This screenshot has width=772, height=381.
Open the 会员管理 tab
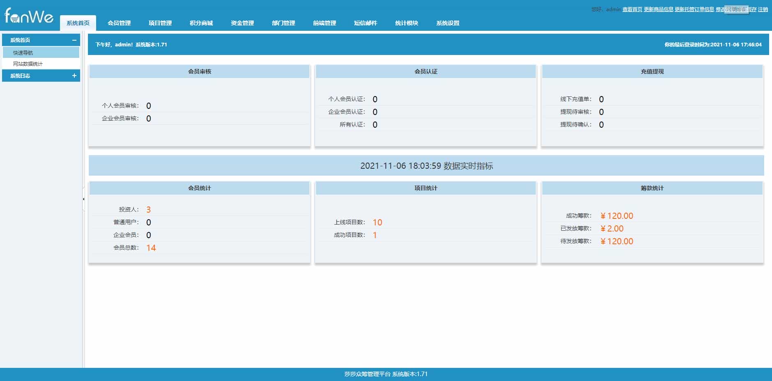tap(119, 23)
